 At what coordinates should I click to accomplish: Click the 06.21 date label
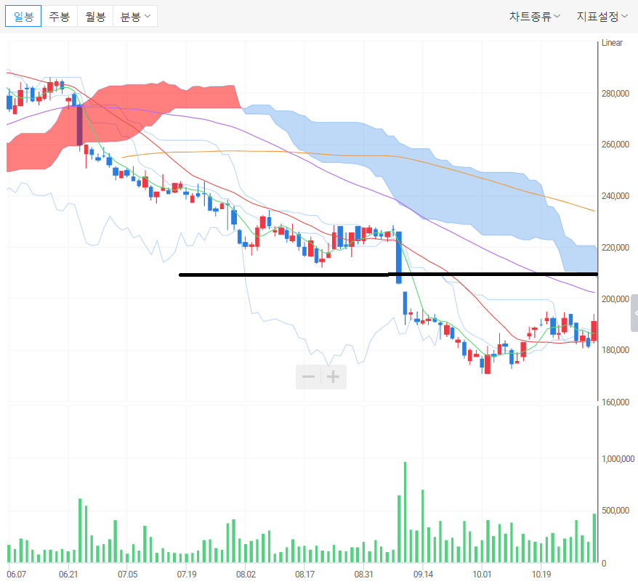pos(68,575)
